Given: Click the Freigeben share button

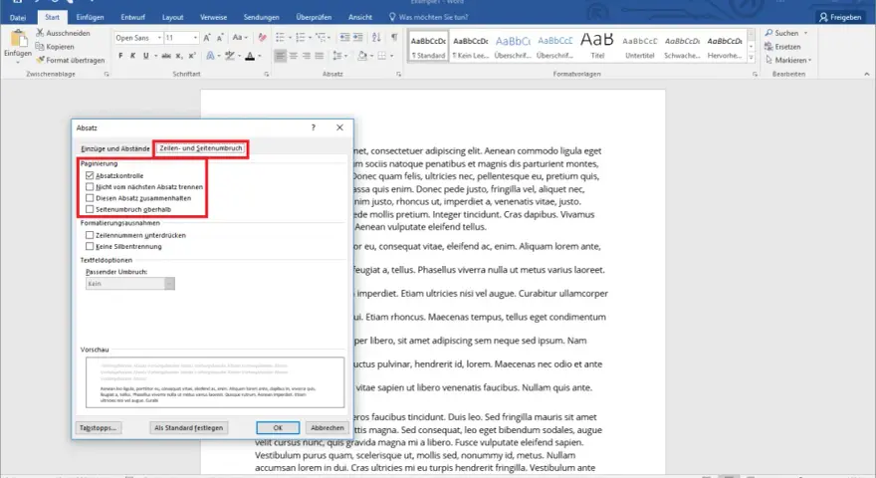Looking at the screenshot, I should click(841, 17).
